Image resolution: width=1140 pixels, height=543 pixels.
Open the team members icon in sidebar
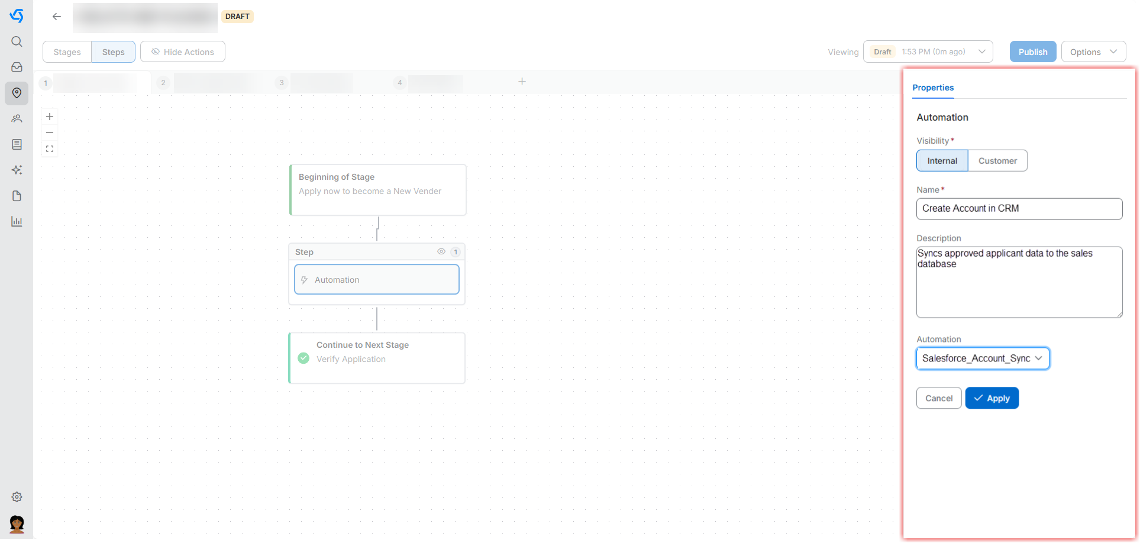tap(17, 119)
